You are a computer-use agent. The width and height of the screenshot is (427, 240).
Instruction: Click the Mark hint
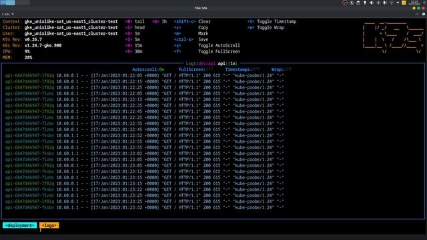click(x=191, y=33)
